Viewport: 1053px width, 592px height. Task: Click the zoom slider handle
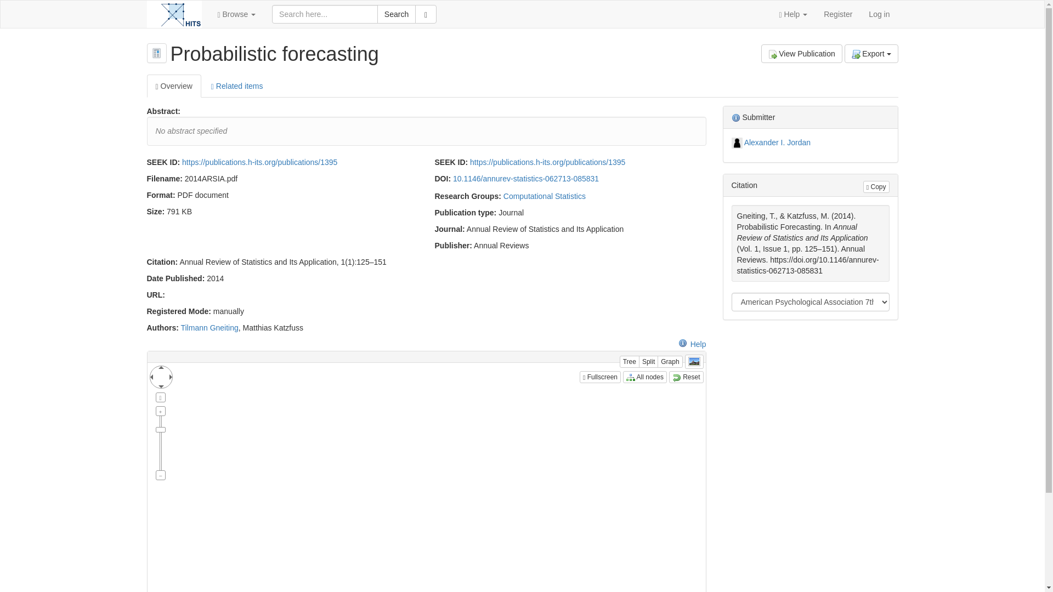coord(160,430)
